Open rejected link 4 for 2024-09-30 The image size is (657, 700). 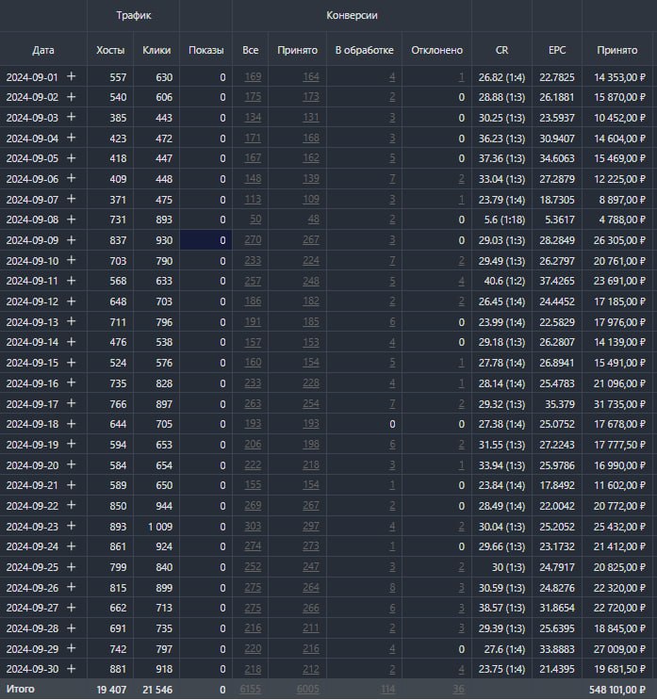point(461,669)
